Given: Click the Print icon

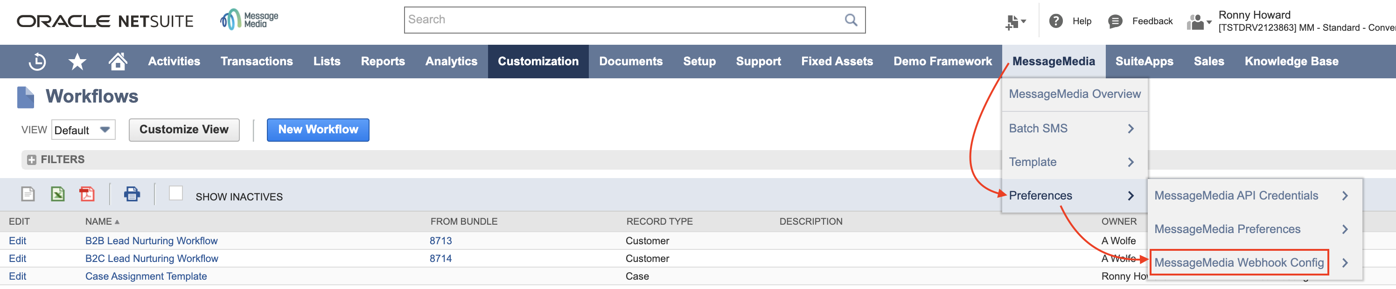Looking at the screenshot, I should coord(132,194).
